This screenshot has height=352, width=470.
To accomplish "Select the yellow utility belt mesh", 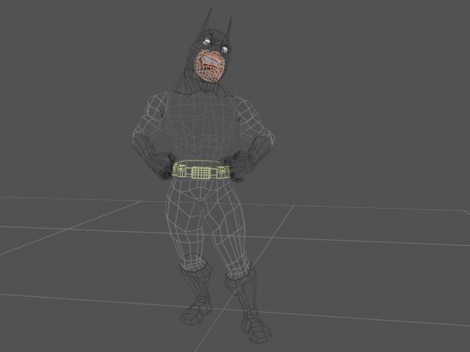I will click(201, 170).
